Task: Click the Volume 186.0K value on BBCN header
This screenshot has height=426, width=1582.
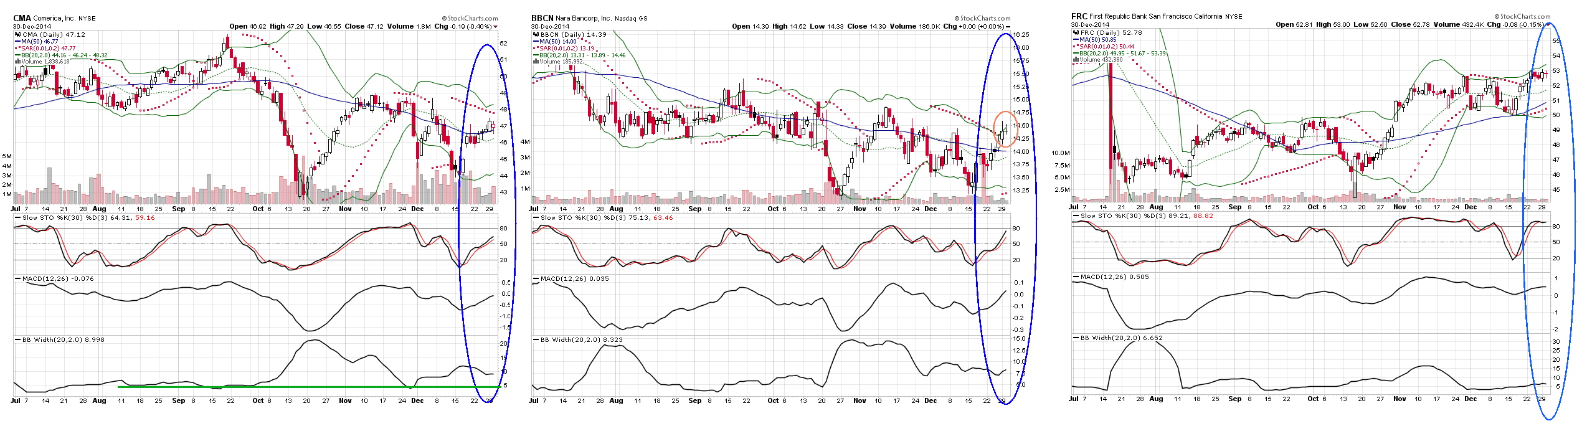Action: click(915, 26)
